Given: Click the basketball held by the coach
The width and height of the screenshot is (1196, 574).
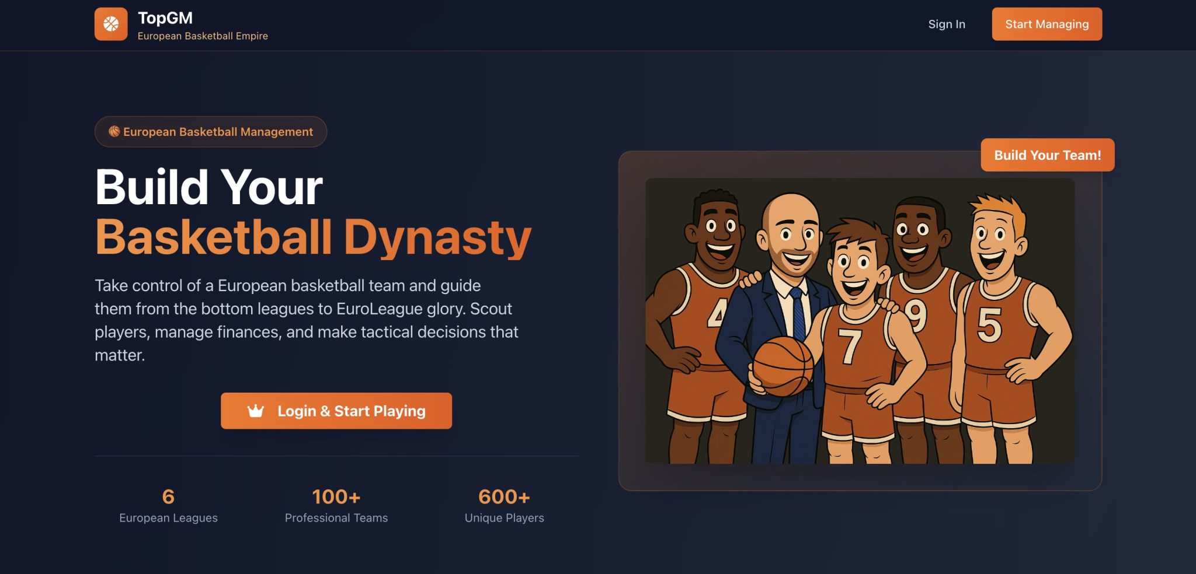Looking at the screenshot, I should (x=783, y=366).
